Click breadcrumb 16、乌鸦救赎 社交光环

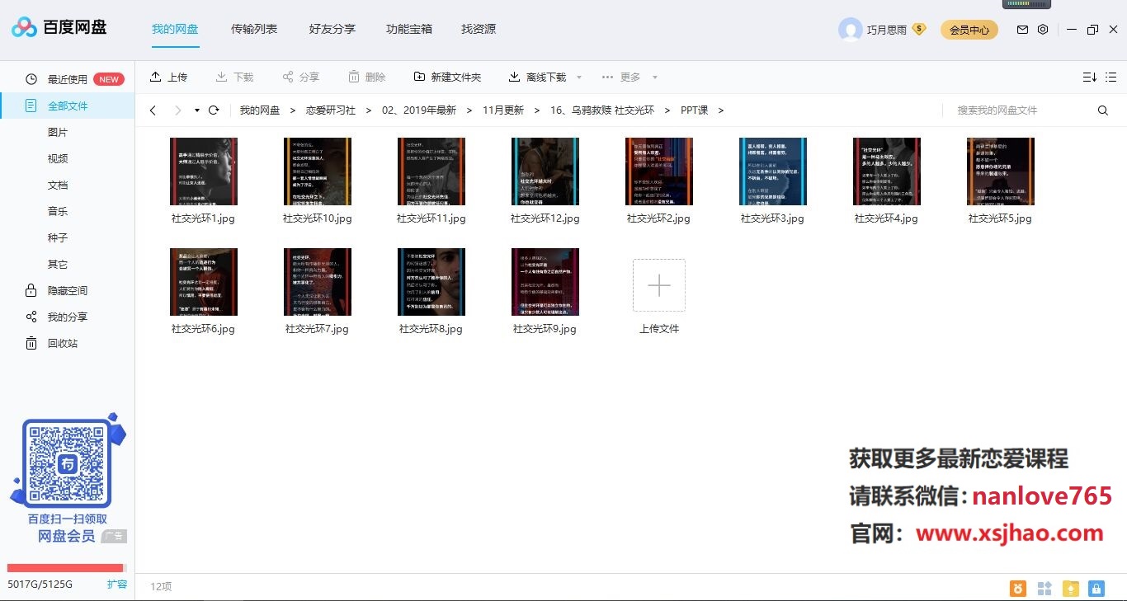point(602,110)
